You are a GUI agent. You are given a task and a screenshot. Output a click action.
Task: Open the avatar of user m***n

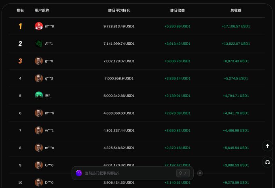[x=39, y=113]
